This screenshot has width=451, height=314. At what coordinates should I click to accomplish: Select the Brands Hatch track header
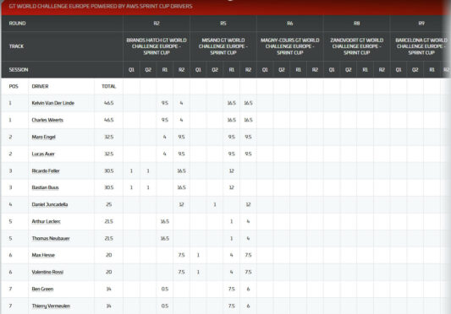pyautogui.click(x=157, y=46)
